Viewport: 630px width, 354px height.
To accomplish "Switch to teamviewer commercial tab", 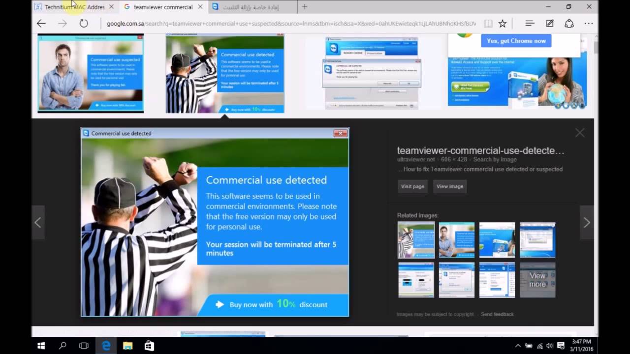I will coord(163,7).
